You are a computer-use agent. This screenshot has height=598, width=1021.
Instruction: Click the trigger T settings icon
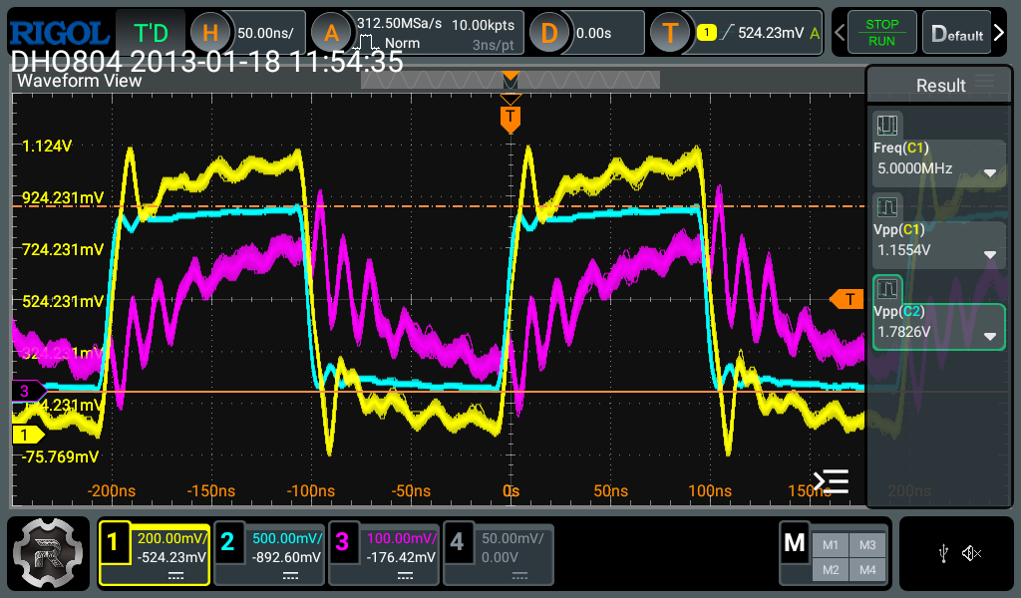pyautogui.click(x=670, y=33)
